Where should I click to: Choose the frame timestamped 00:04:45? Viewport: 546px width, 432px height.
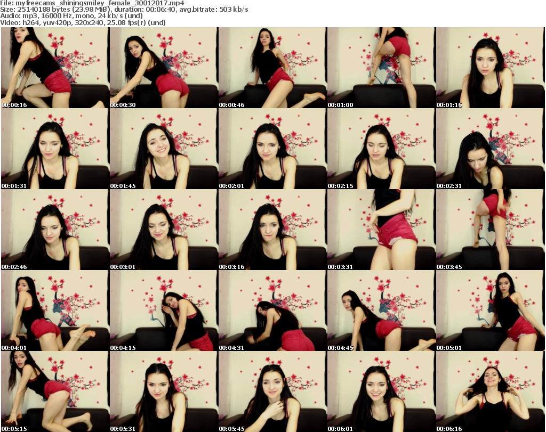point(381,311)
